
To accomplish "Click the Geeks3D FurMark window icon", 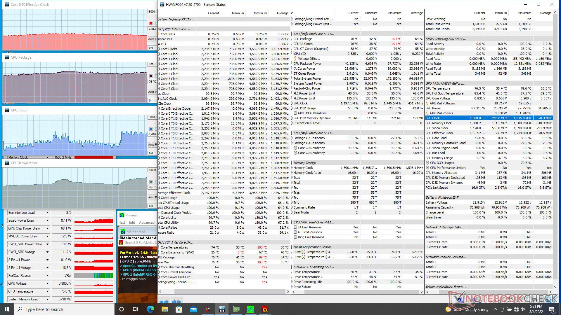I will click(121, 243).
